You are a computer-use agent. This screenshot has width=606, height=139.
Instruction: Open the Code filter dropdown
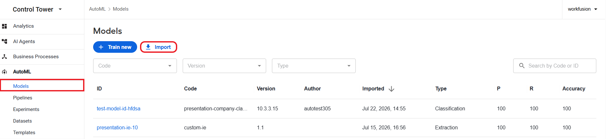(135, 66)
